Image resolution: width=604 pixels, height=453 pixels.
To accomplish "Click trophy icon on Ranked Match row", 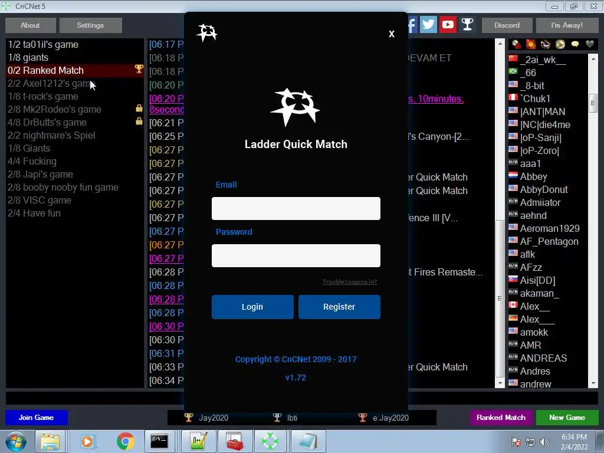I will (x=139, y=69).
